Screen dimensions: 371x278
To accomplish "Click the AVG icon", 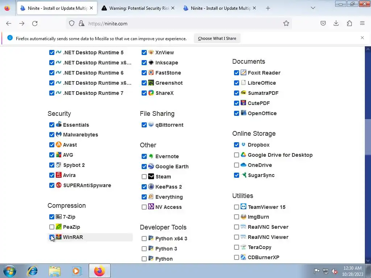I will pos(58,155).
